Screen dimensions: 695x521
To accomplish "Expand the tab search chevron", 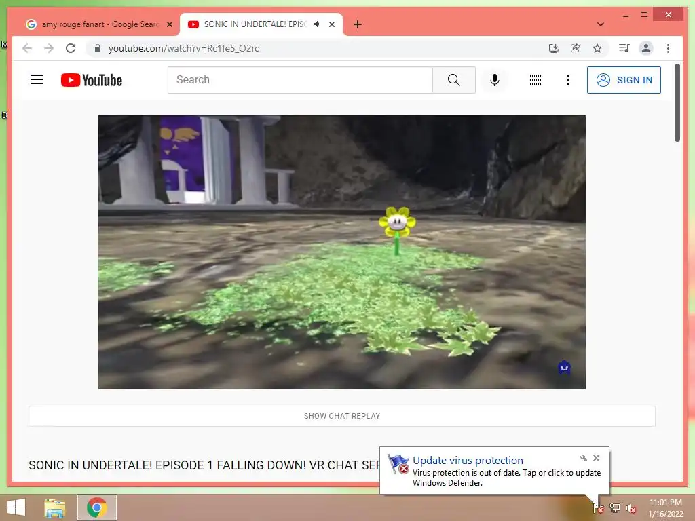I will pyautogui.click(x=601, y=24).
